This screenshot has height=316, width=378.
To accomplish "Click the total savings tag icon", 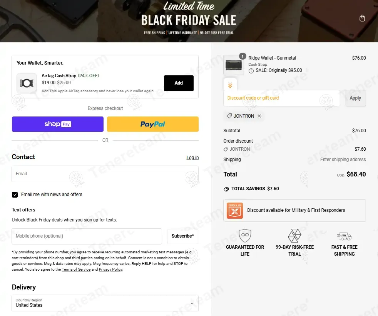I will [x=226, y=189].
